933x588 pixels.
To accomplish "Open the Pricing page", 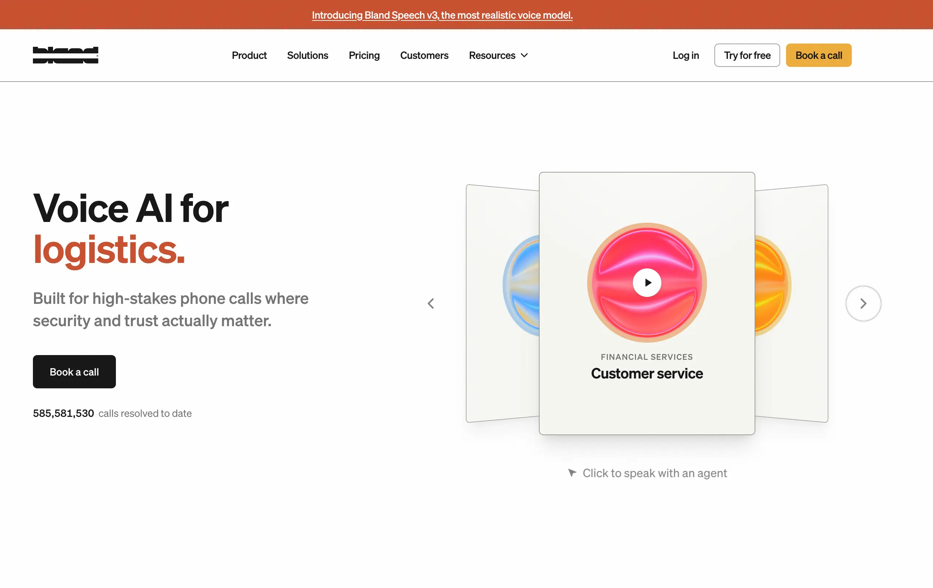I will (x=364, y=56).
